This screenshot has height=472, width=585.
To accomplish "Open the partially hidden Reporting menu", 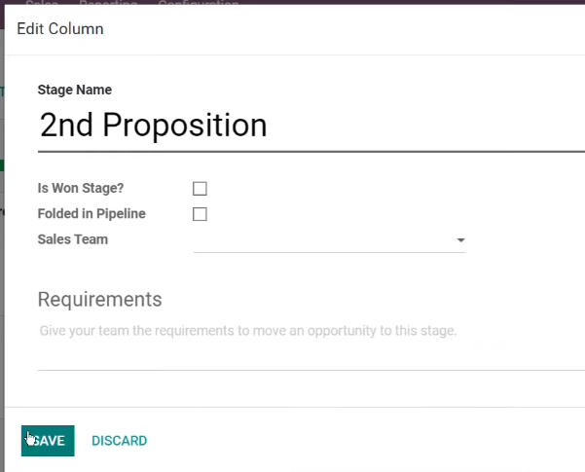I will [x=108, y=2].
